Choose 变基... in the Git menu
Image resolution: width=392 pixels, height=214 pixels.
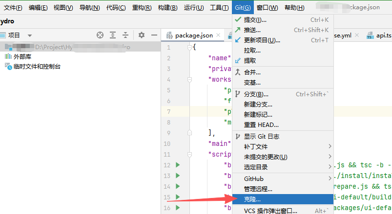click(283, 83)
